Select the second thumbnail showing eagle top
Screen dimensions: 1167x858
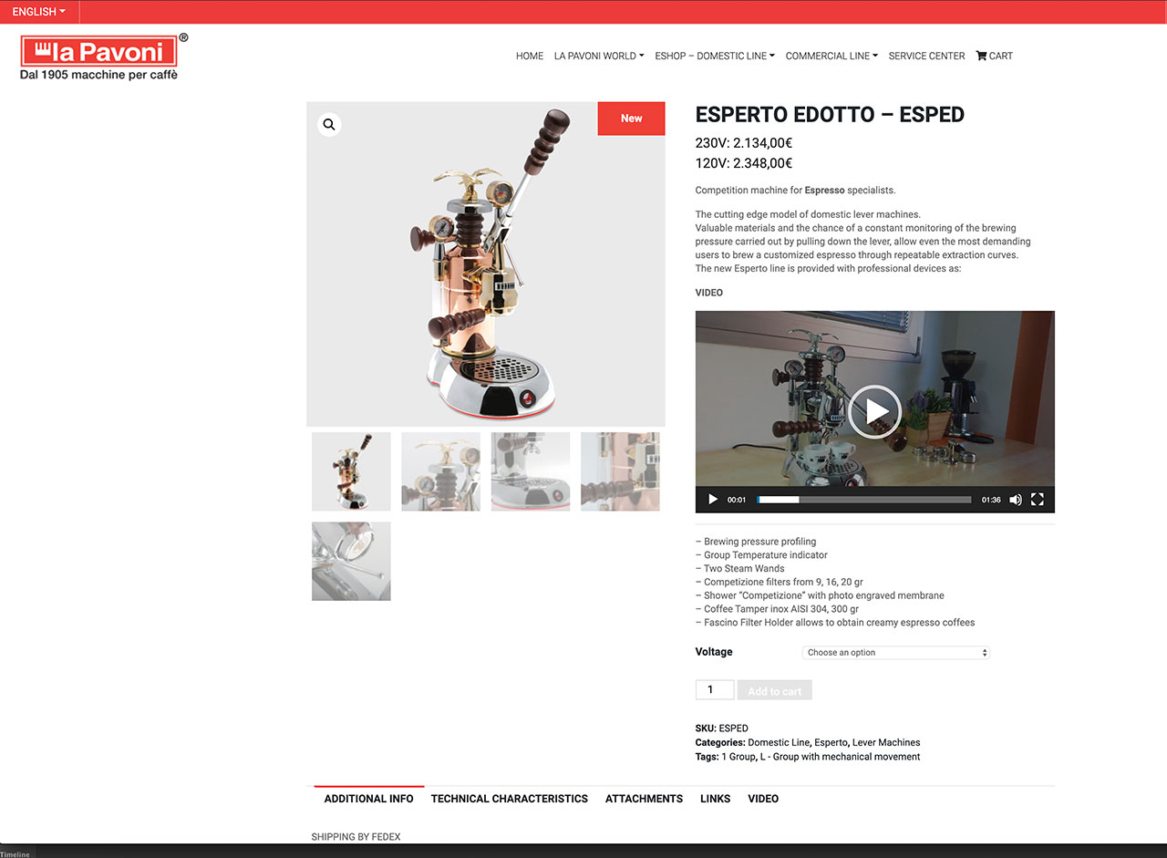pos(440,471)
